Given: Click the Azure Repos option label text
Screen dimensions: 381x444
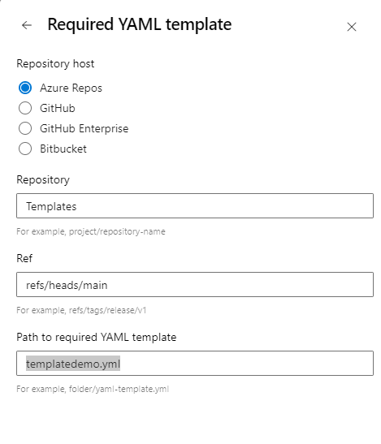Looking at the screenshot, I should (71, 88).
